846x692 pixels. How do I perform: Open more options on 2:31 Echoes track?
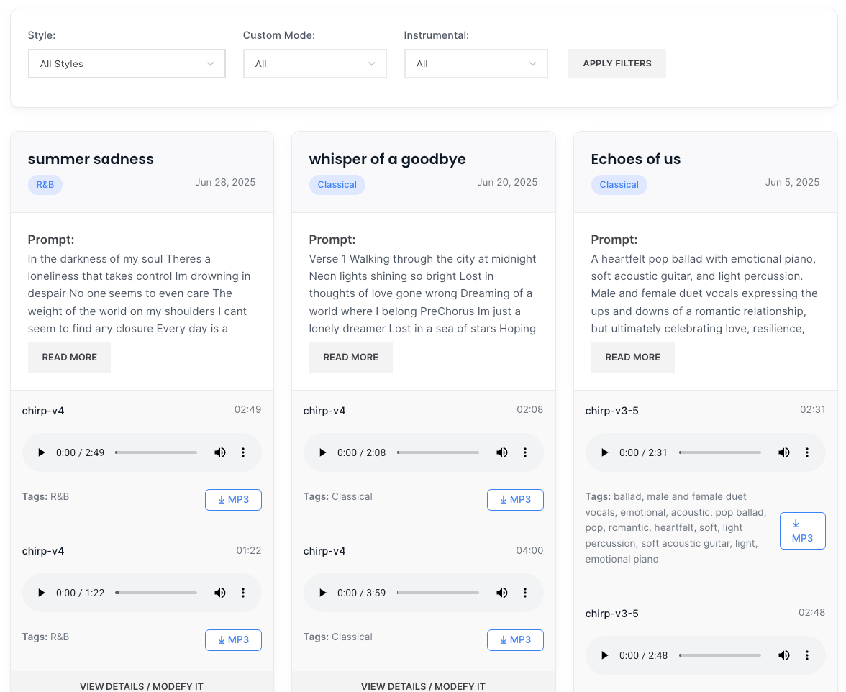tap(807, 452)
